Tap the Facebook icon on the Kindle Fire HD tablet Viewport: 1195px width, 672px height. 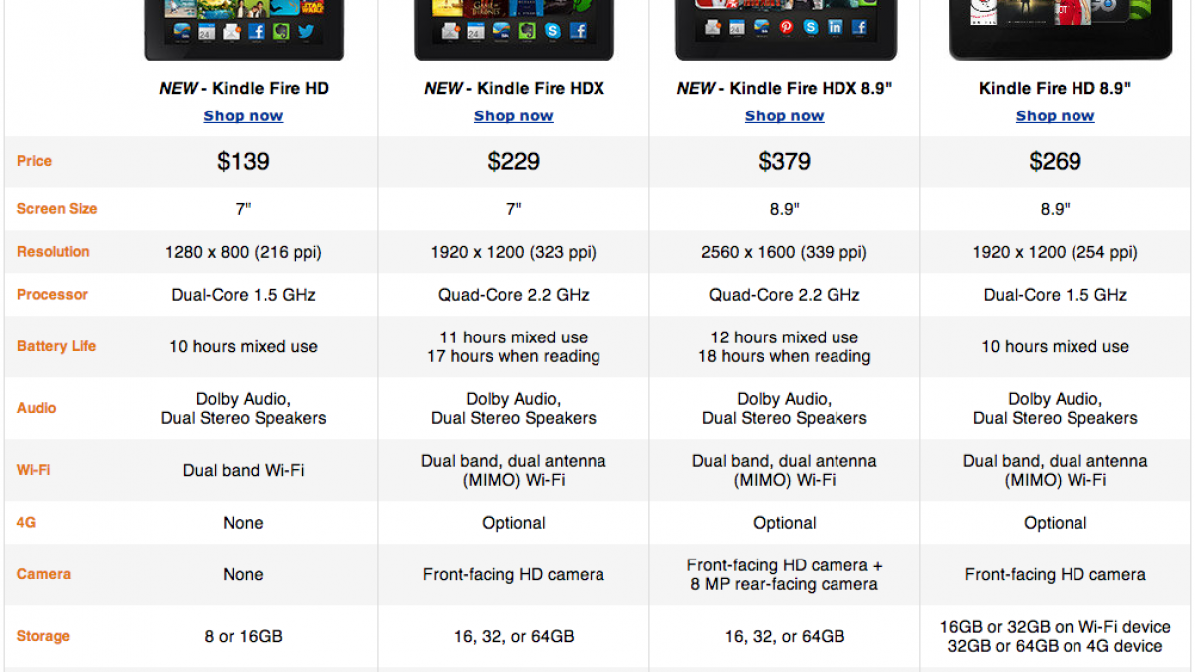(x=257, y=31)
